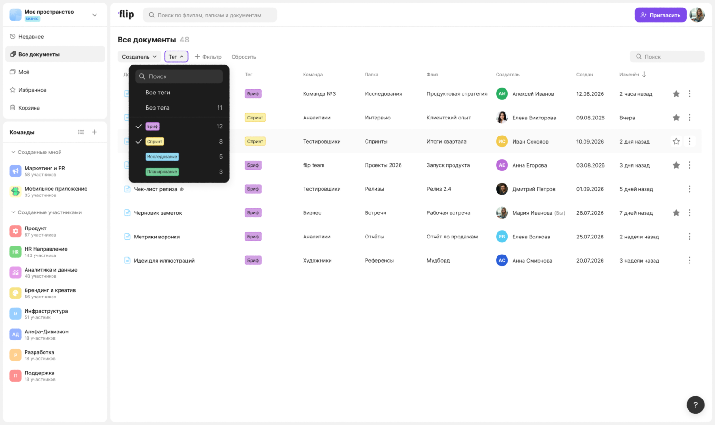Click the flip logo

point(126,15)
